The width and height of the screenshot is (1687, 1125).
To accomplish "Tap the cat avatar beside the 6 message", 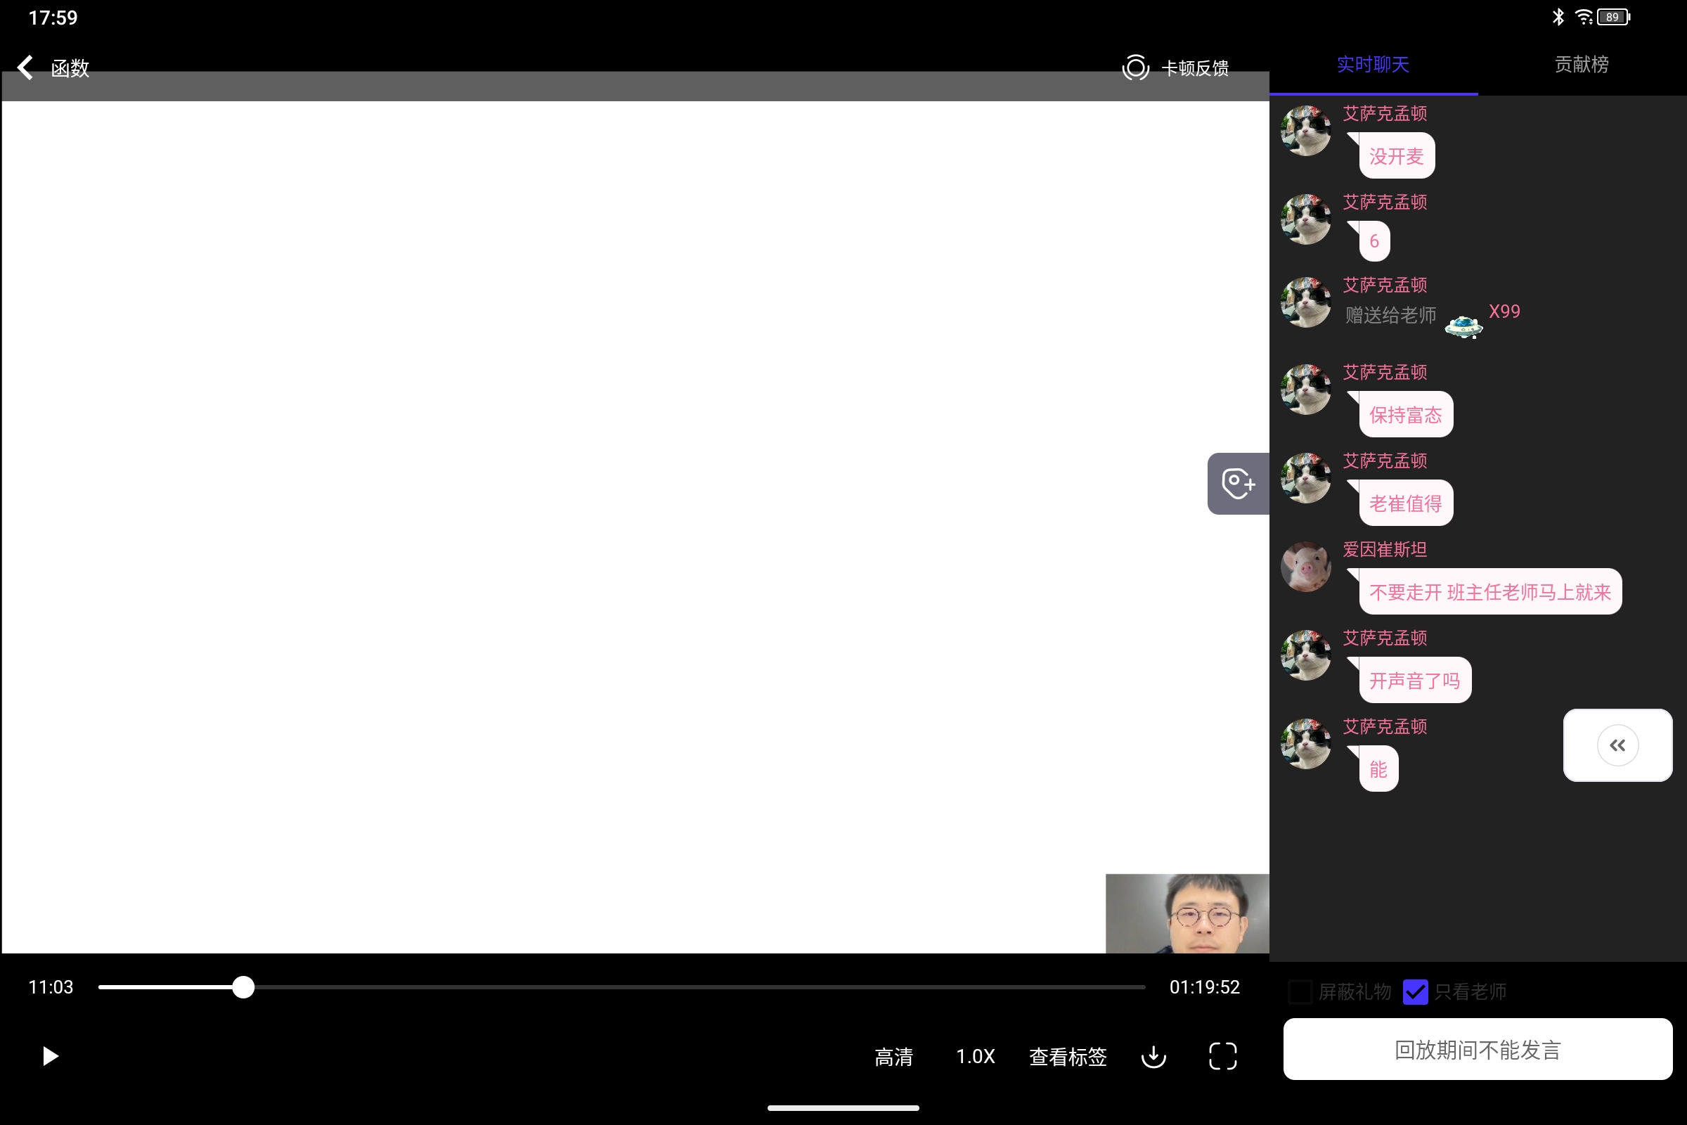I will [1305, 219].
